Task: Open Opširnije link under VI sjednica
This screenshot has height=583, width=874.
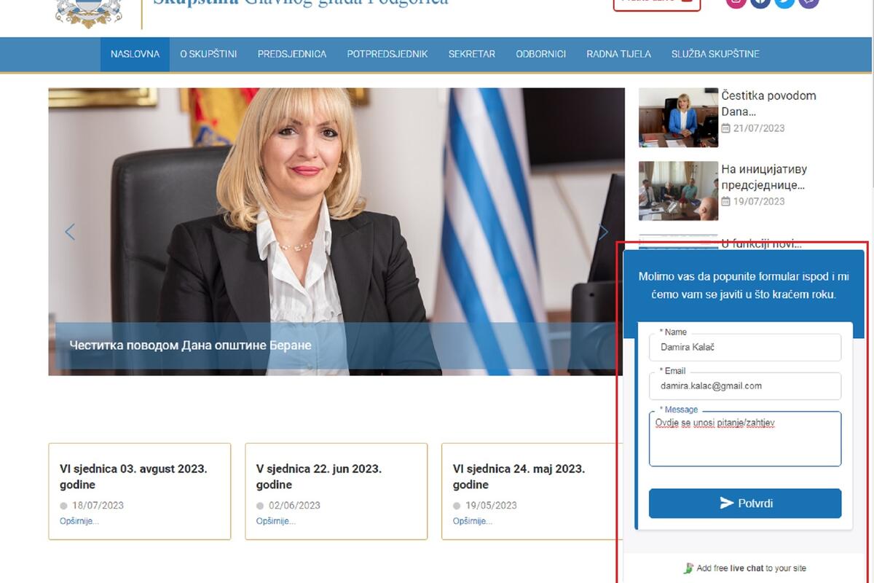Action: point(79,521)
